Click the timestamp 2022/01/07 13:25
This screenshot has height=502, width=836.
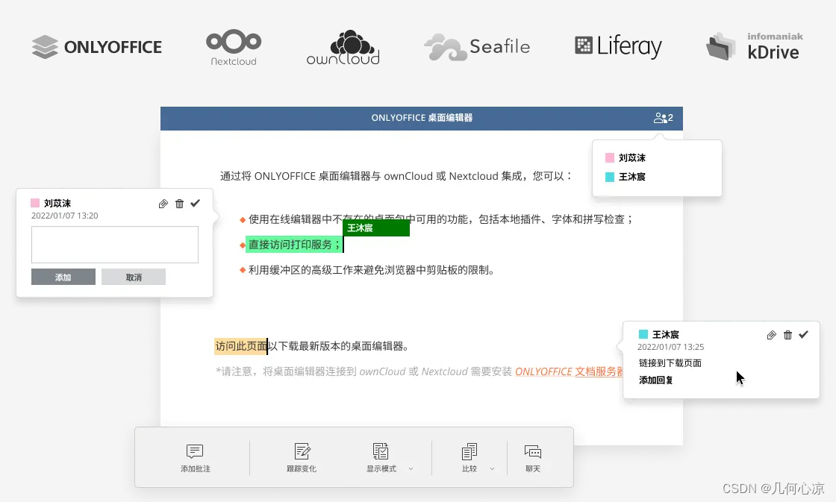point(671,347)
